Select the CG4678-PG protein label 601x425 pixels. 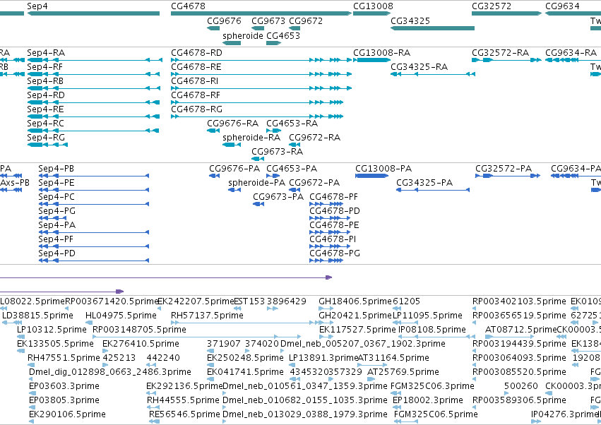click(335, 253)
